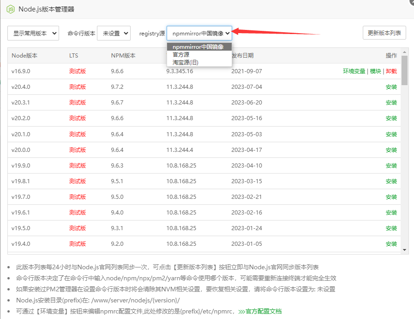
Task: Click release date 2023-07-04
Action: click(246, 87)
